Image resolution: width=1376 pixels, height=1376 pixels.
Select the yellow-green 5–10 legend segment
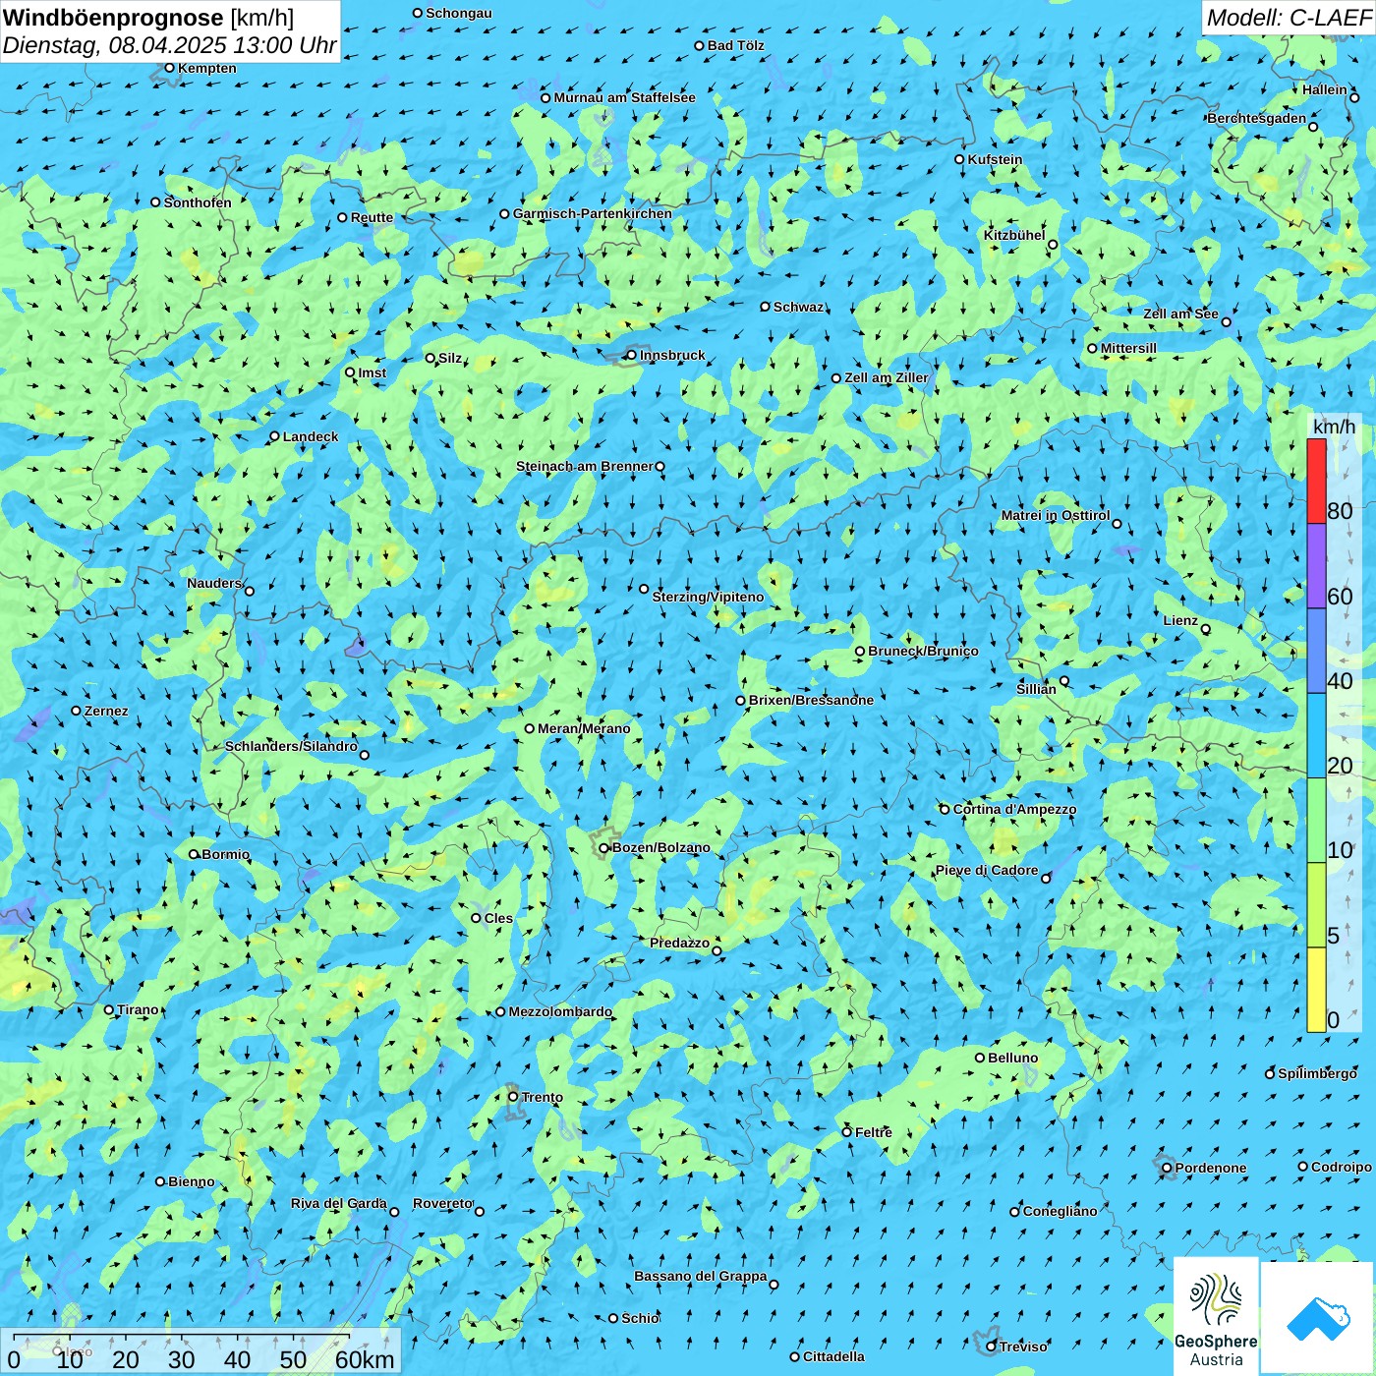[x=1316, y=905]
